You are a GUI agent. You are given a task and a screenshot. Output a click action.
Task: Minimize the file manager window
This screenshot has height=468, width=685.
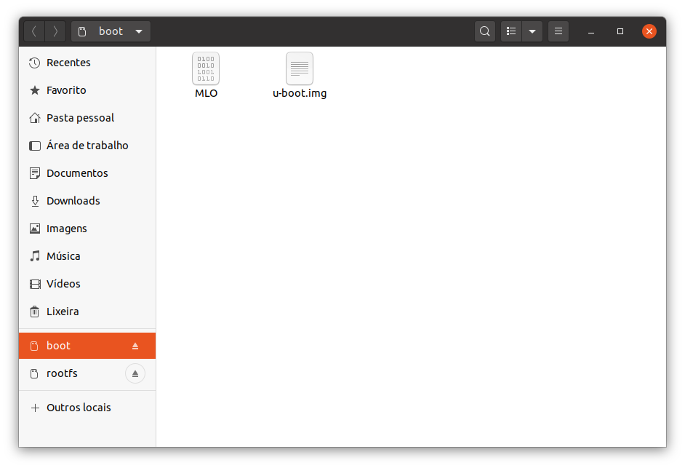[591, 31]
